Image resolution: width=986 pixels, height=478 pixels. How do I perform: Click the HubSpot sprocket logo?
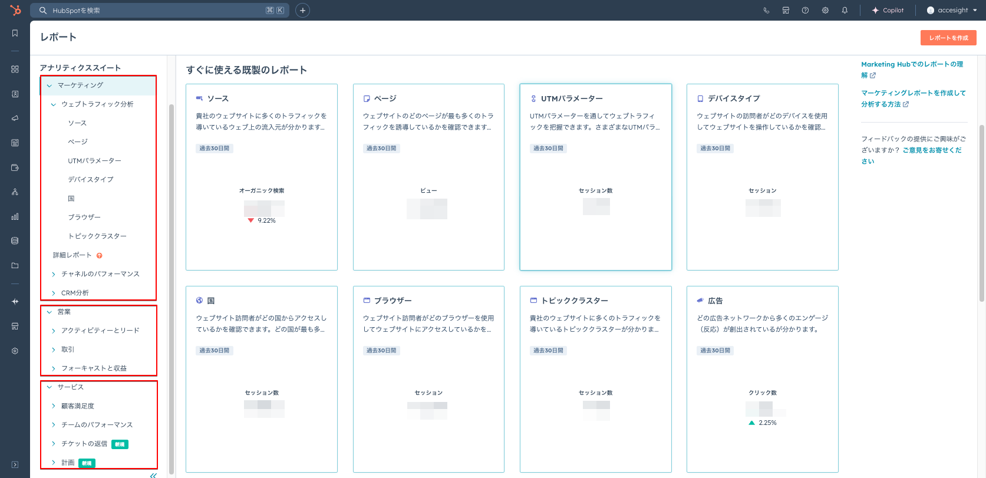click(x=15, y=10)
